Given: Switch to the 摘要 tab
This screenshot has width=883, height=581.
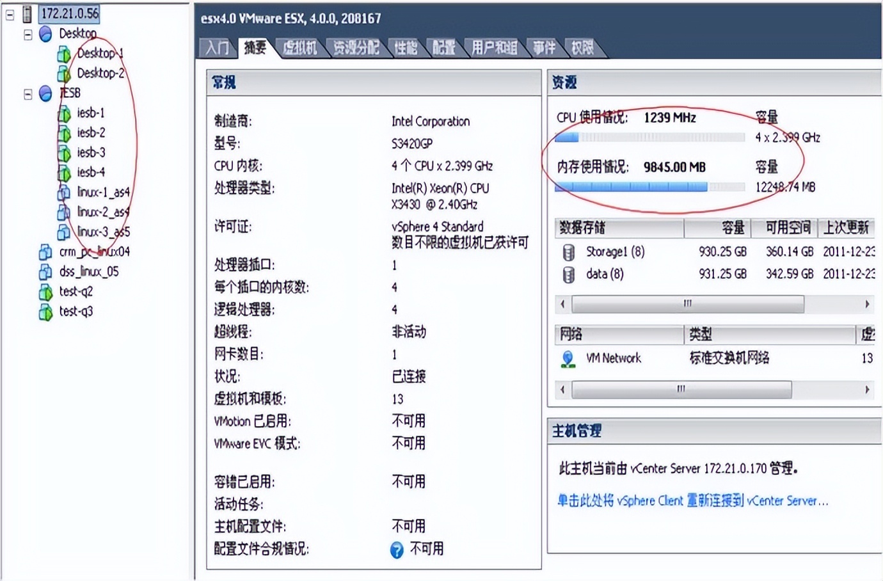Looking at the screenshot, I should click(x=255, y=47).
